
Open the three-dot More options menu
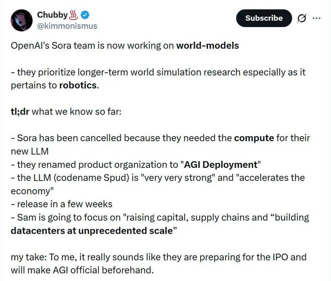[316, 18]
